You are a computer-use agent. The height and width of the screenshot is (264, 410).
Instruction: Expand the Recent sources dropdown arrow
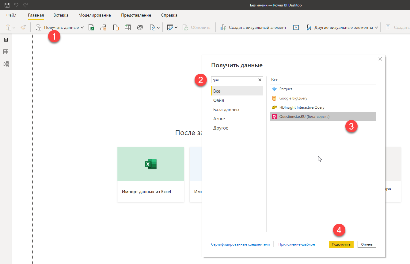point(158,28)
